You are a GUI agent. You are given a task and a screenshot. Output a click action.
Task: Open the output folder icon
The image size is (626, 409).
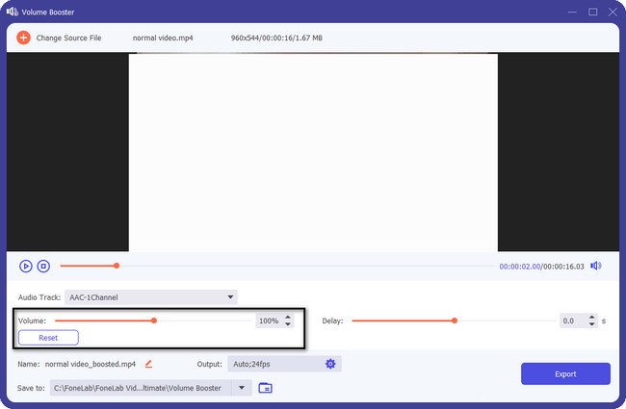point(266,388)
